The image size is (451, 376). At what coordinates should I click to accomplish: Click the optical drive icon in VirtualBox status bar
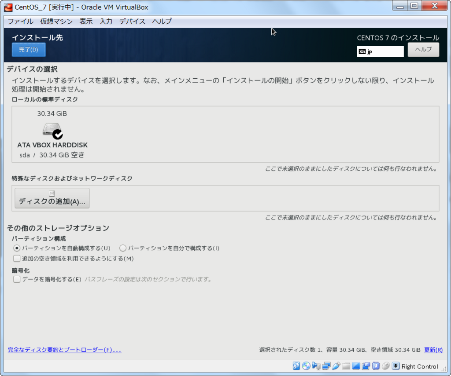click(x=306, y=366)
